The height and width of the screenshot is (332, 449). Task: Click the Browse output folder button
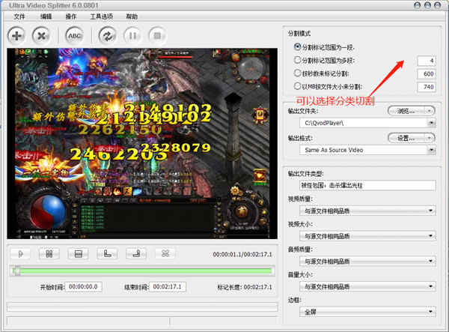pyautogui.click(x=406, y=111)
